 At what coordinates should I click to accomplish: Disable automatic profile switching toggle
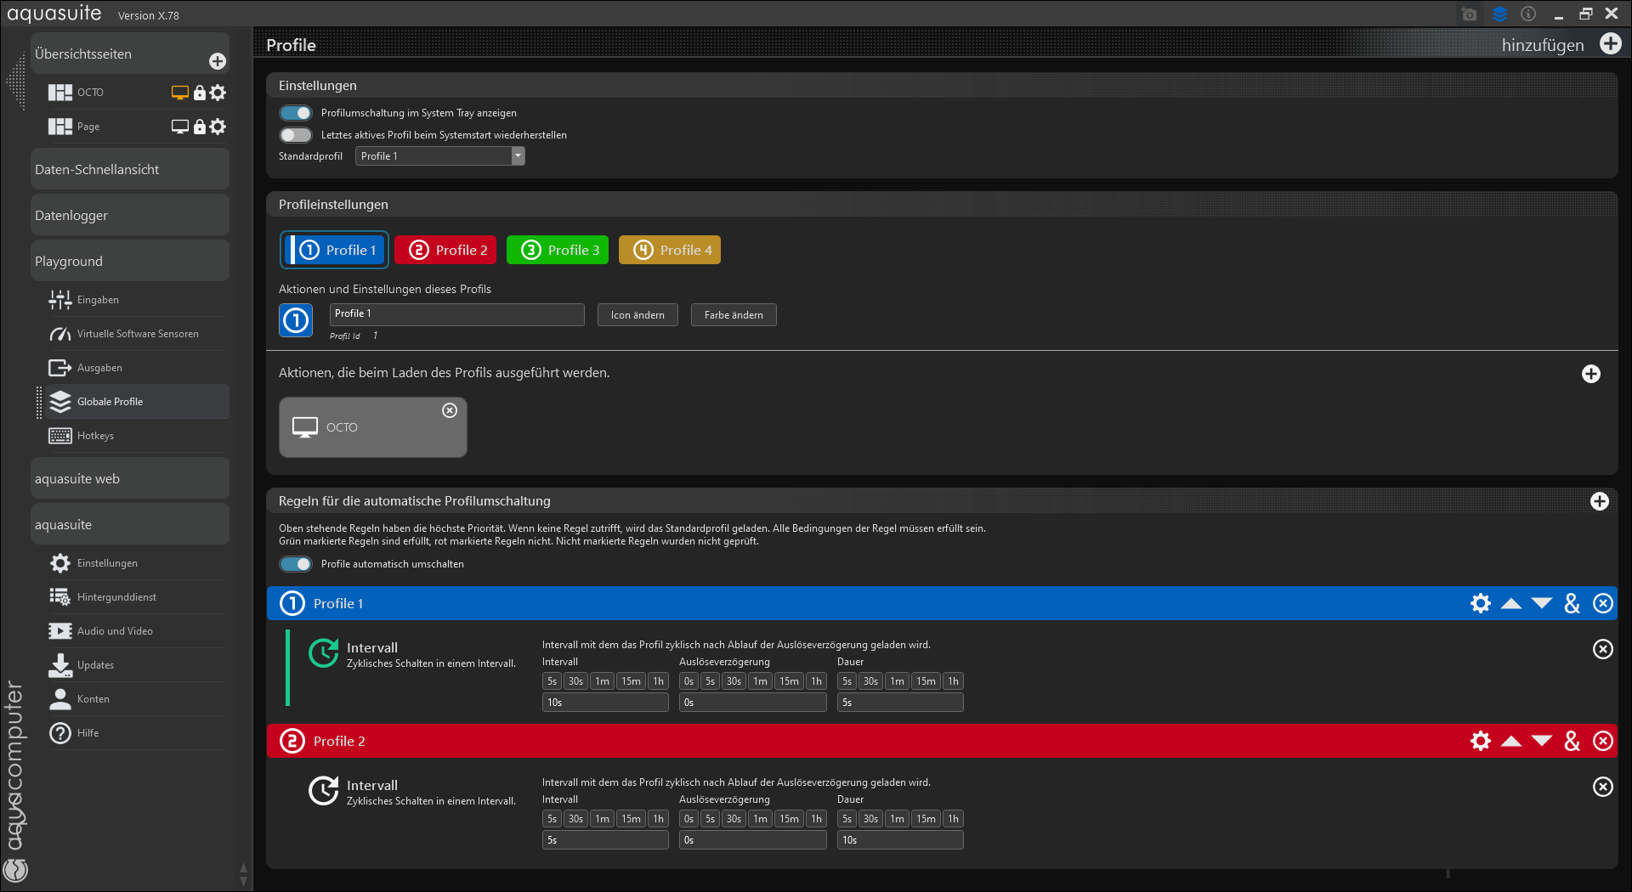pos(296,564)
